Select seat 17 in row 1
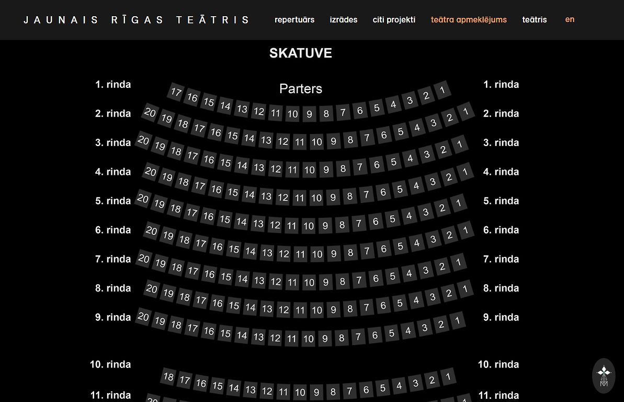Viewport: 624px width, 402px height. (176, 93)
